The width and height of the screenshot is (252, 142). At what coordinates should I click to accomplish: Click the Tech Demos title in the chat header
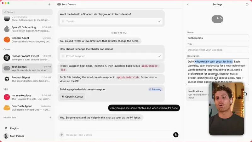pos(69,4)
